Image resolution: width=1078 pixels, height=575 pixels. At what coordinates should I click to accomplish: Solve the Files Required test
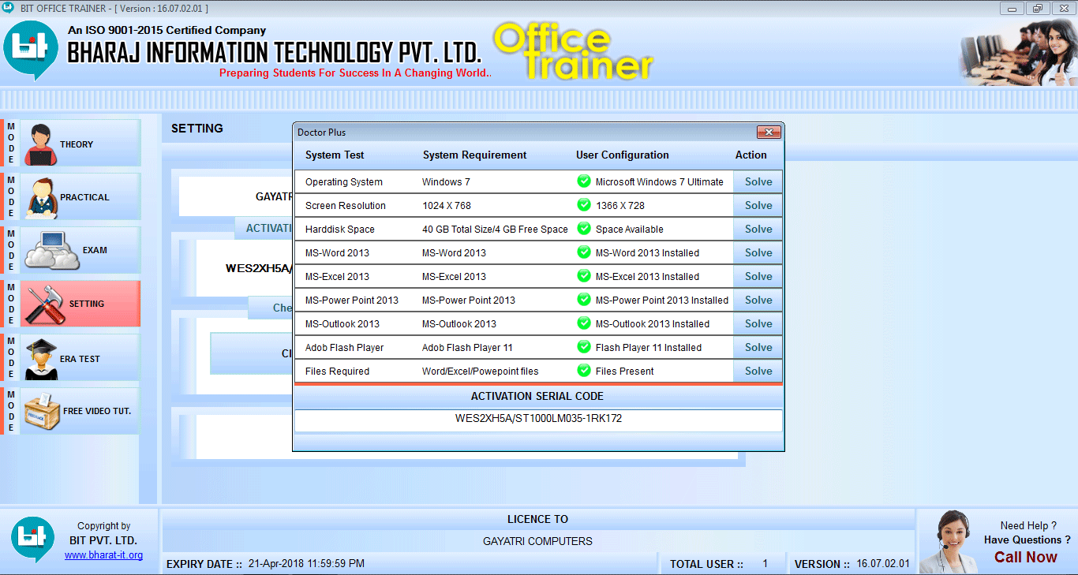758,371
